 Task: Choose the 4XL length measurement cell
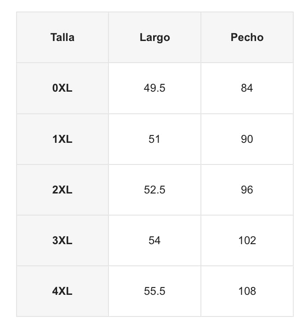[154, 291]
